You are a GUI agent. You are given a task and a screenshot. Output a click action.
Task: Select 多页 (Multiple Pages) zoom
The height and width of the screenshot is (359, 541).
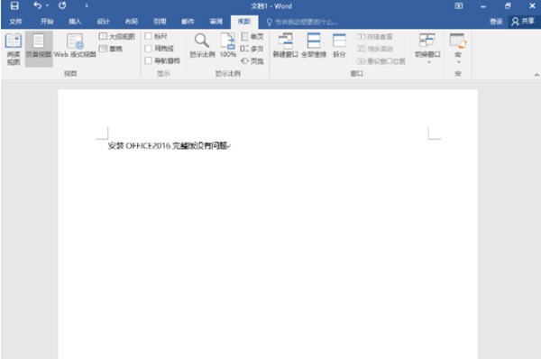point(252,49)
